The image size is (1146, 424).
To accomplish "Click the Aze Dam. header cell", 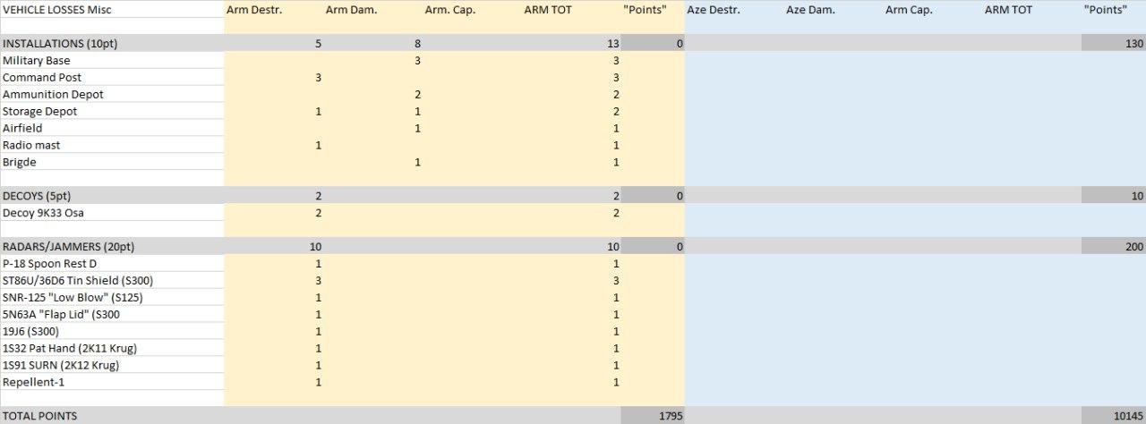I will 810,10.
